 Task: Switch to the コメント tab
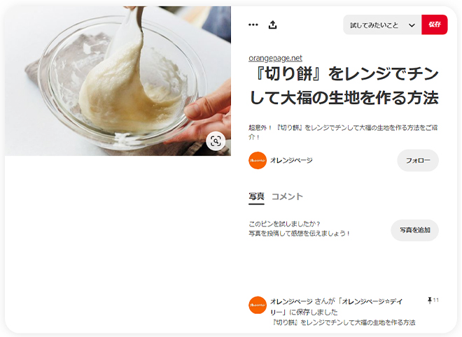287,196
